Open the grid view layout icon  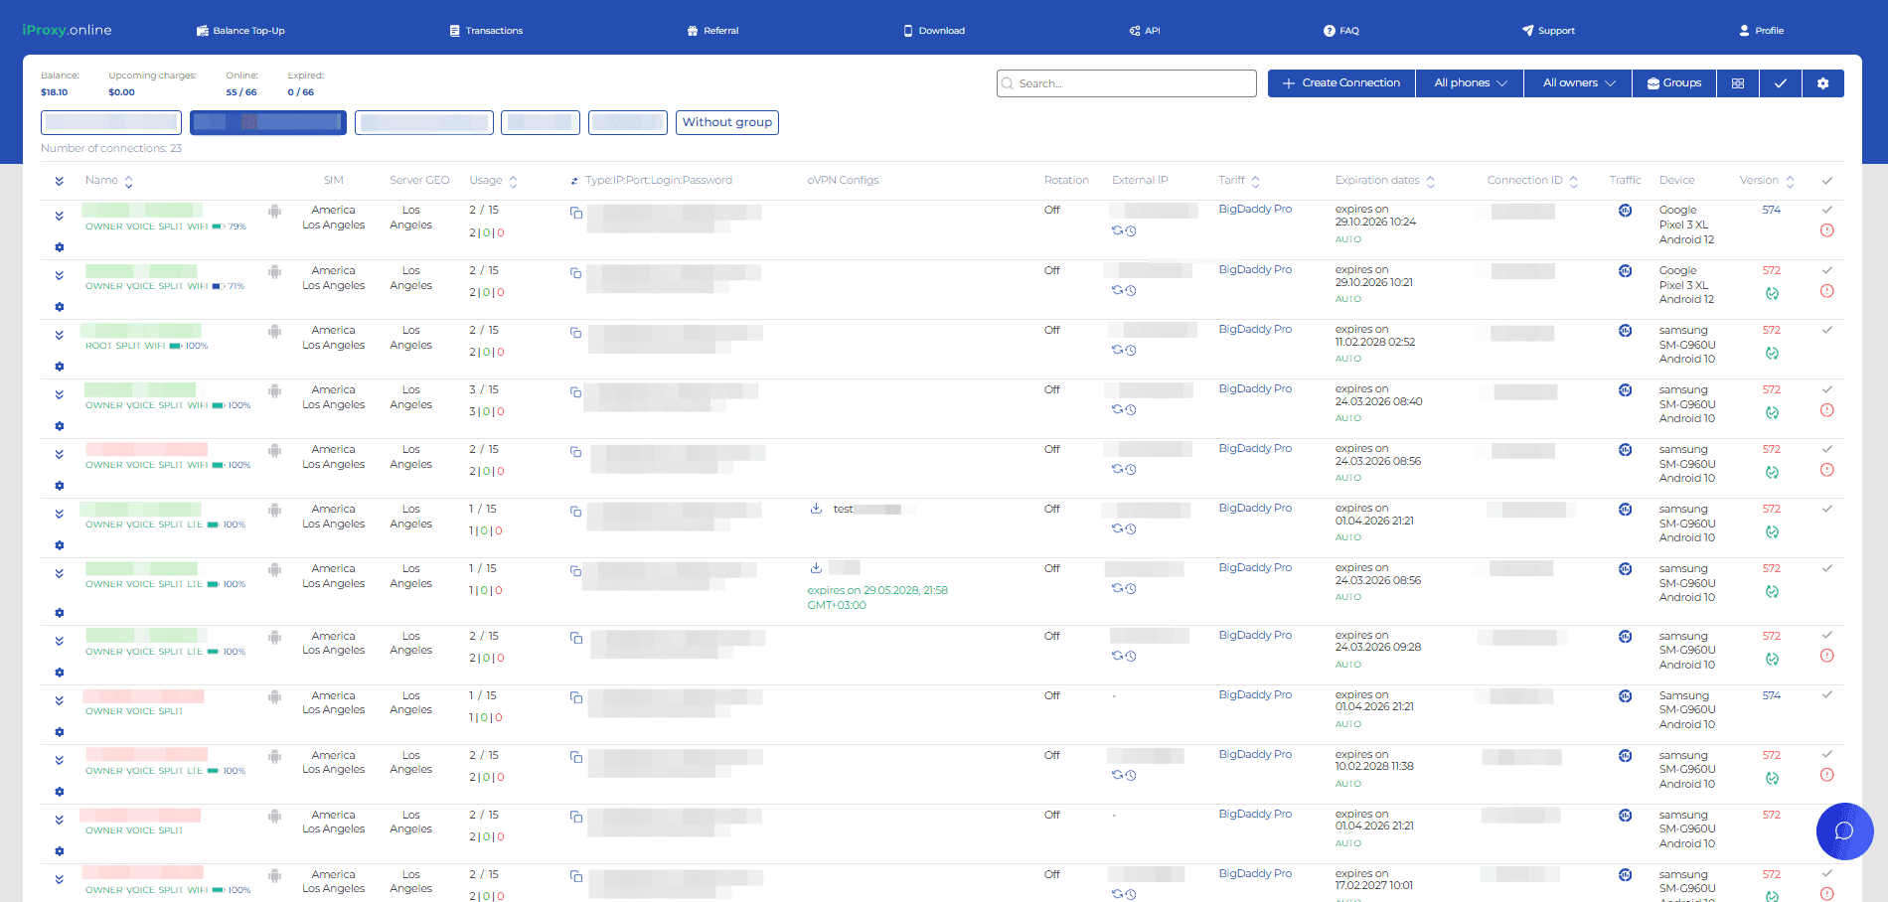point(1737,83)
